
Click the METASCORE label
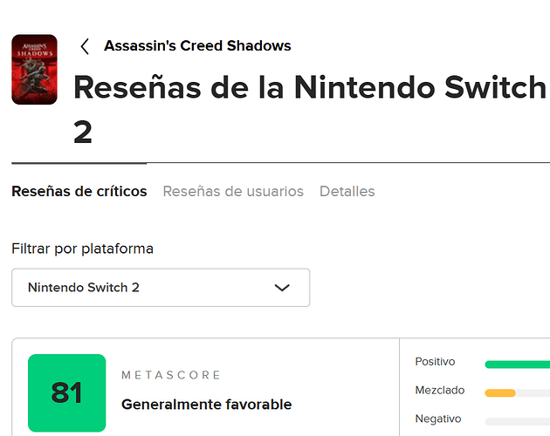[171, 375]
